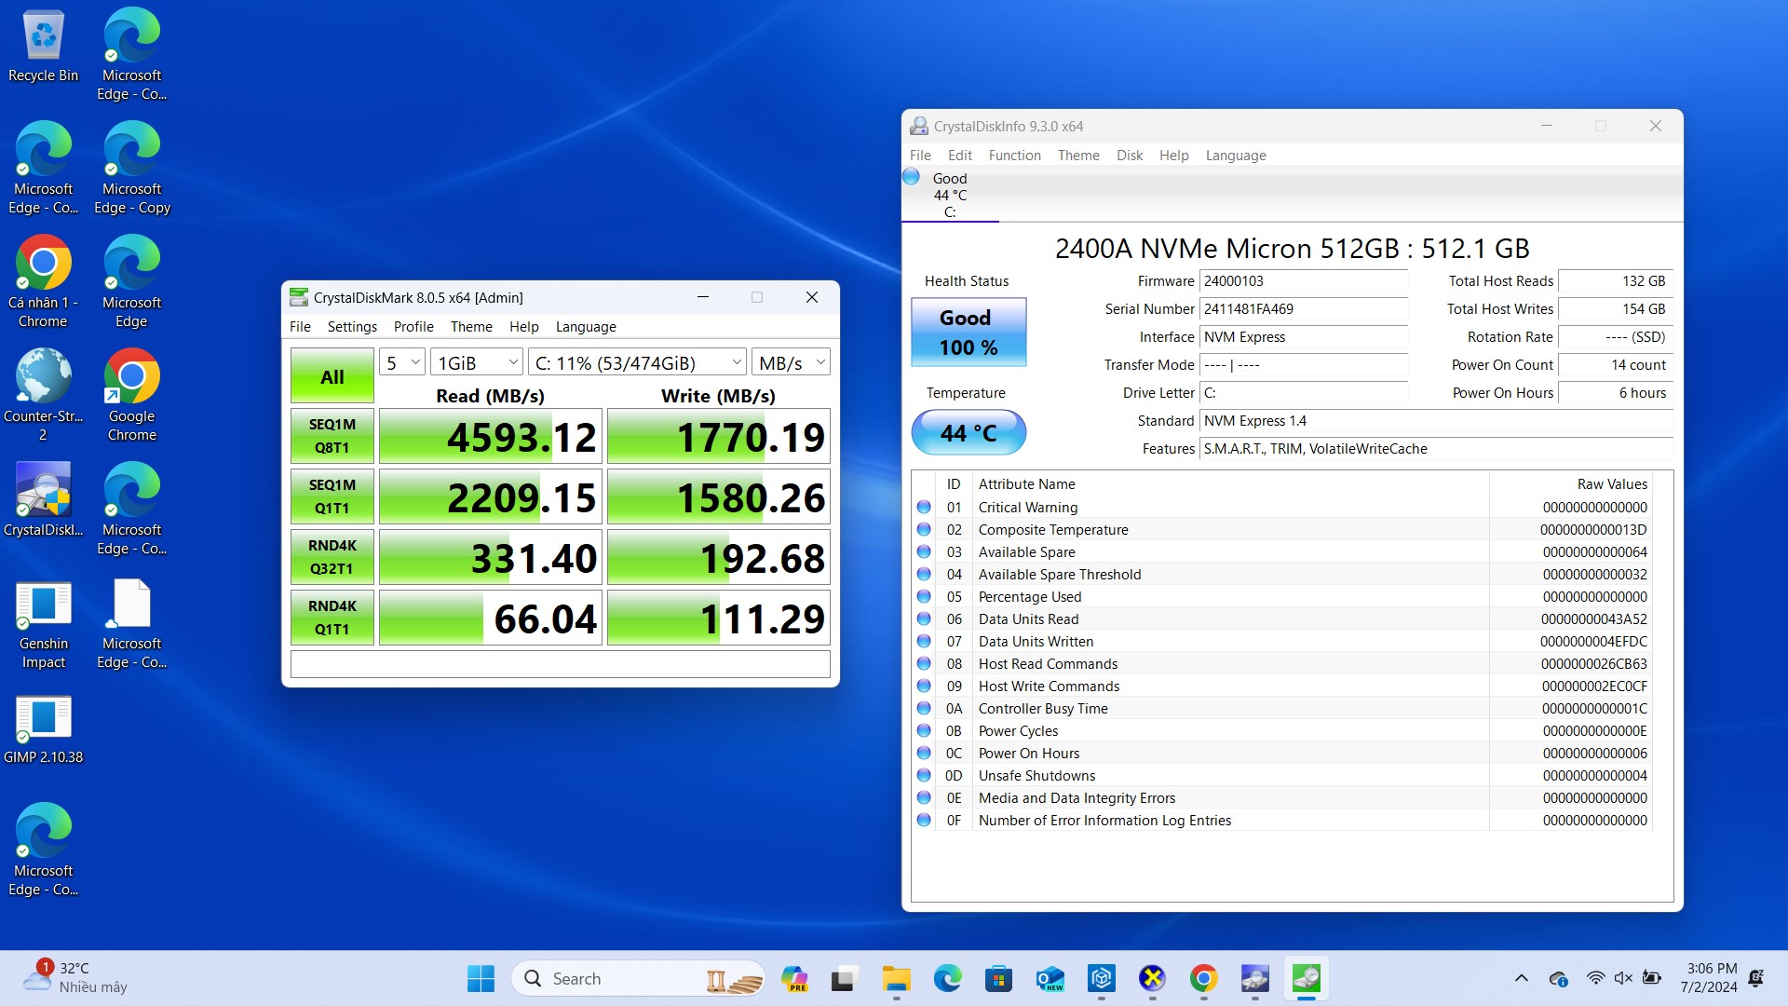Open CrystalDiskMark Profile menu
Viewport: 1788px width, 1006px height.
click(x=413, y=327)
